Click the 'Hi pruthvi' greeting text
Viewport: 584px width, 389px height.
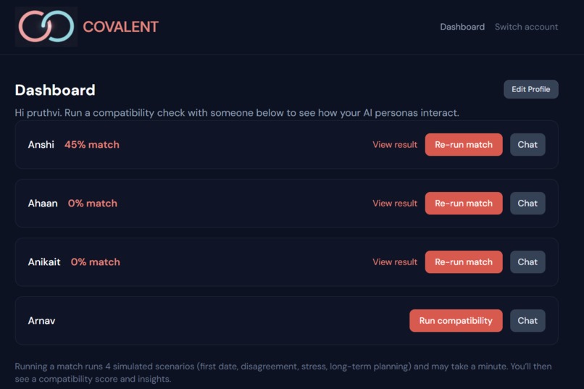237,113
